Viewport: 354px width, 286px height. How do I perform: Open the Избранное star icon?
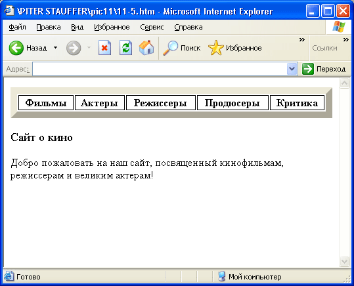click(x=215, y=48)
